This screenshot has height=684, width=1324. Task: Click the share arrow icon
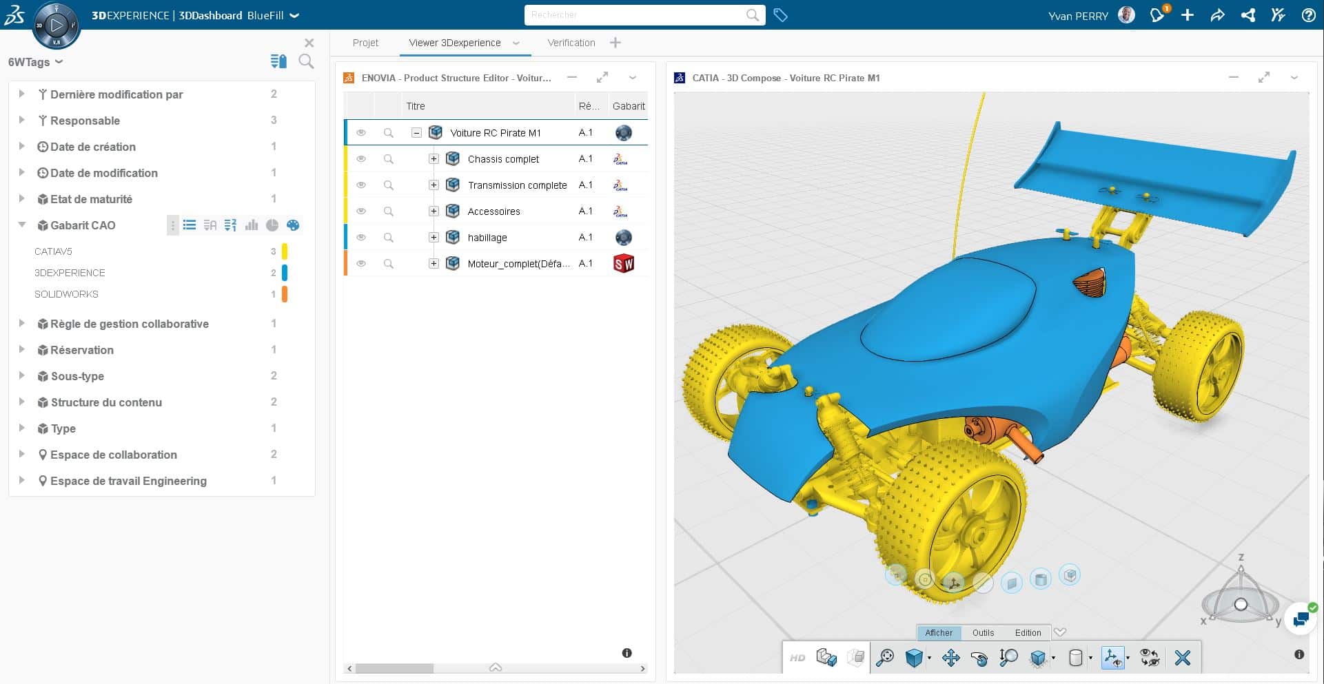(x=1217, y=15)
